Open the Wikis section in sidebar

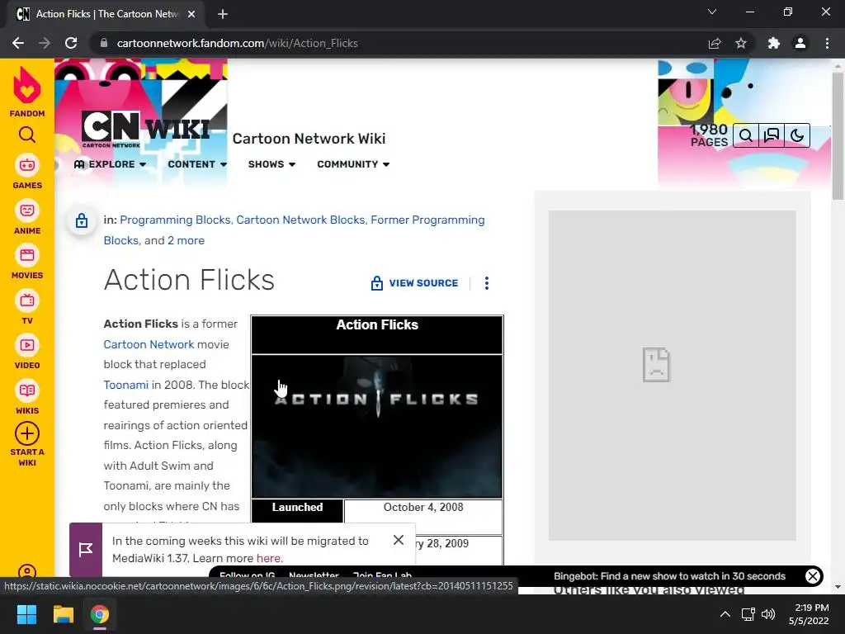coord(27,398)
